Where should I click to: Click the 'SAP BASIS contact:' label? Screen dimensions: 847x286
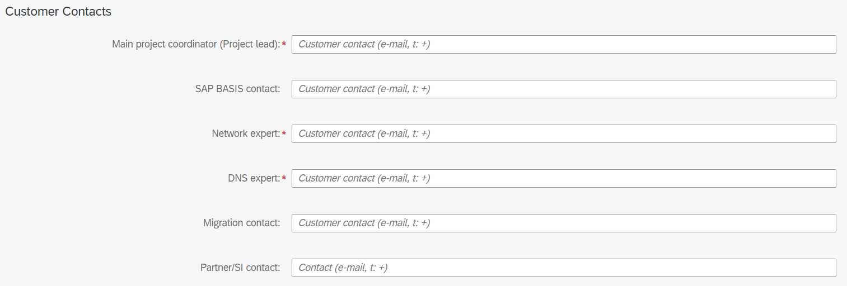point(237,89)
